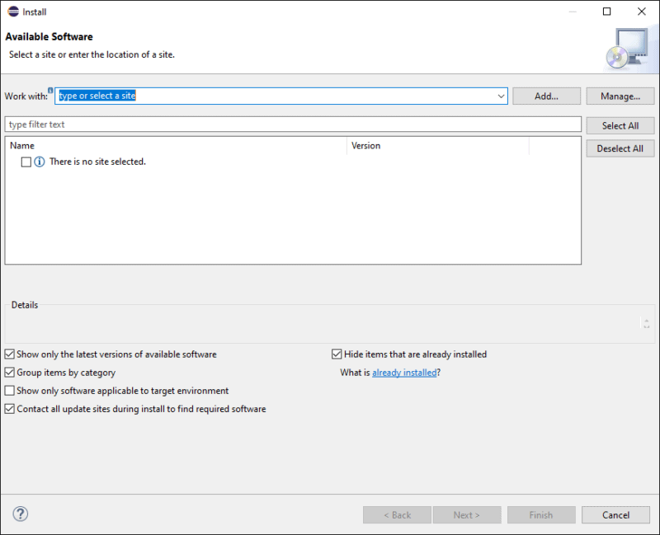Click the Deselect All button

pos(620,148)
